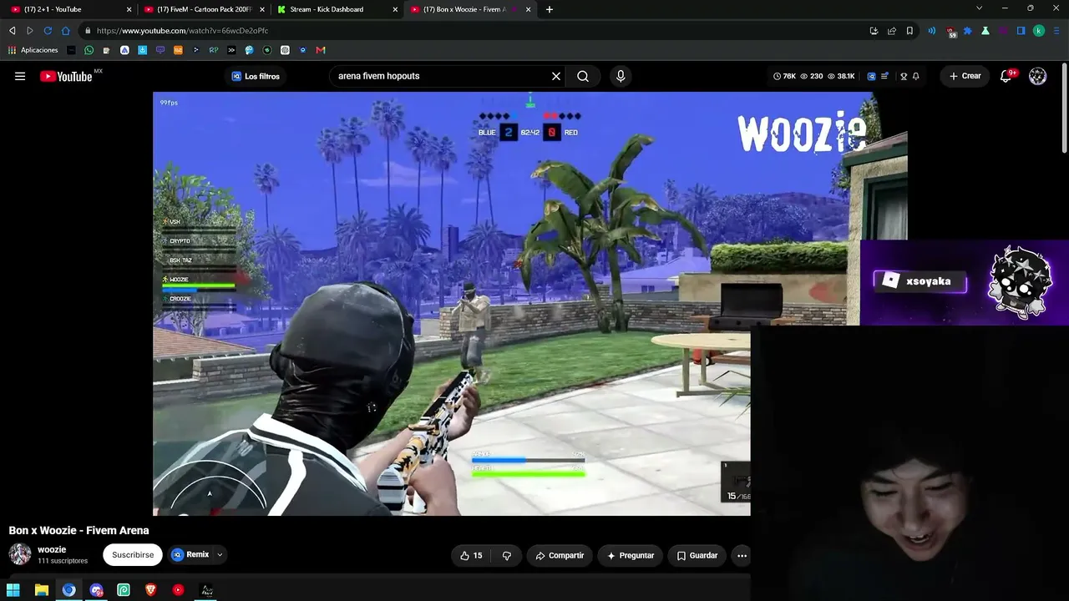Open the browser profile 'k' avatar

coord(1039,31)
